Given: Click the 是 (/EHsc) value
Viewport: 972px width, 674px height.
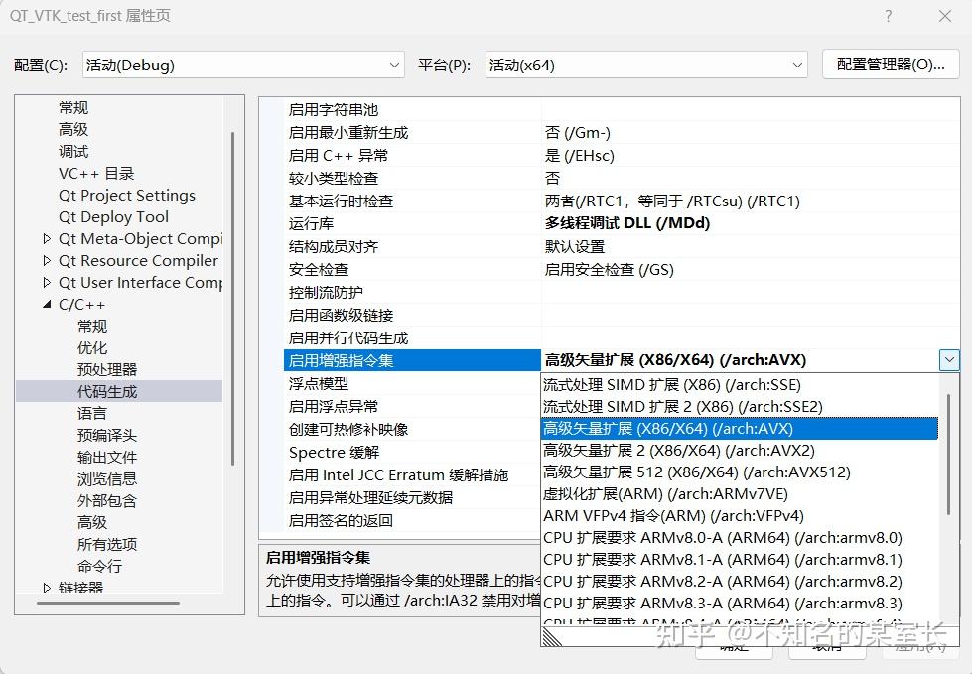Looking at the screenshot, I should [580, 156].
